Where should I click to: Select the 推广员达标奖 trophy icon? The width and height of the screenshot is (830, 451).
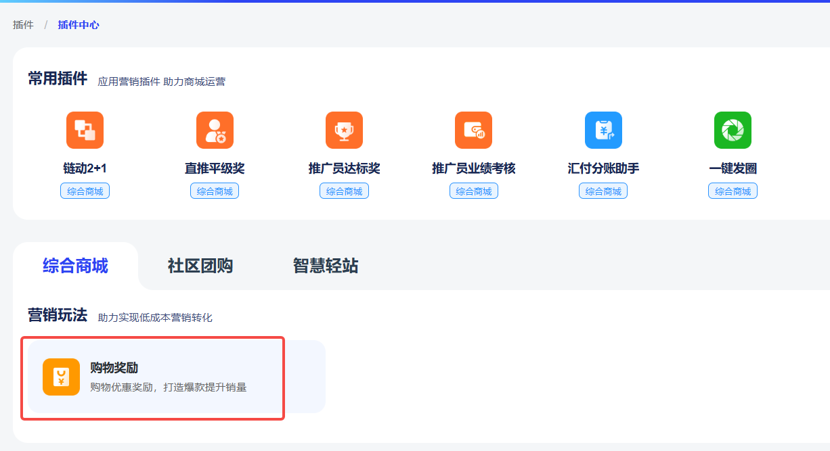344,130
